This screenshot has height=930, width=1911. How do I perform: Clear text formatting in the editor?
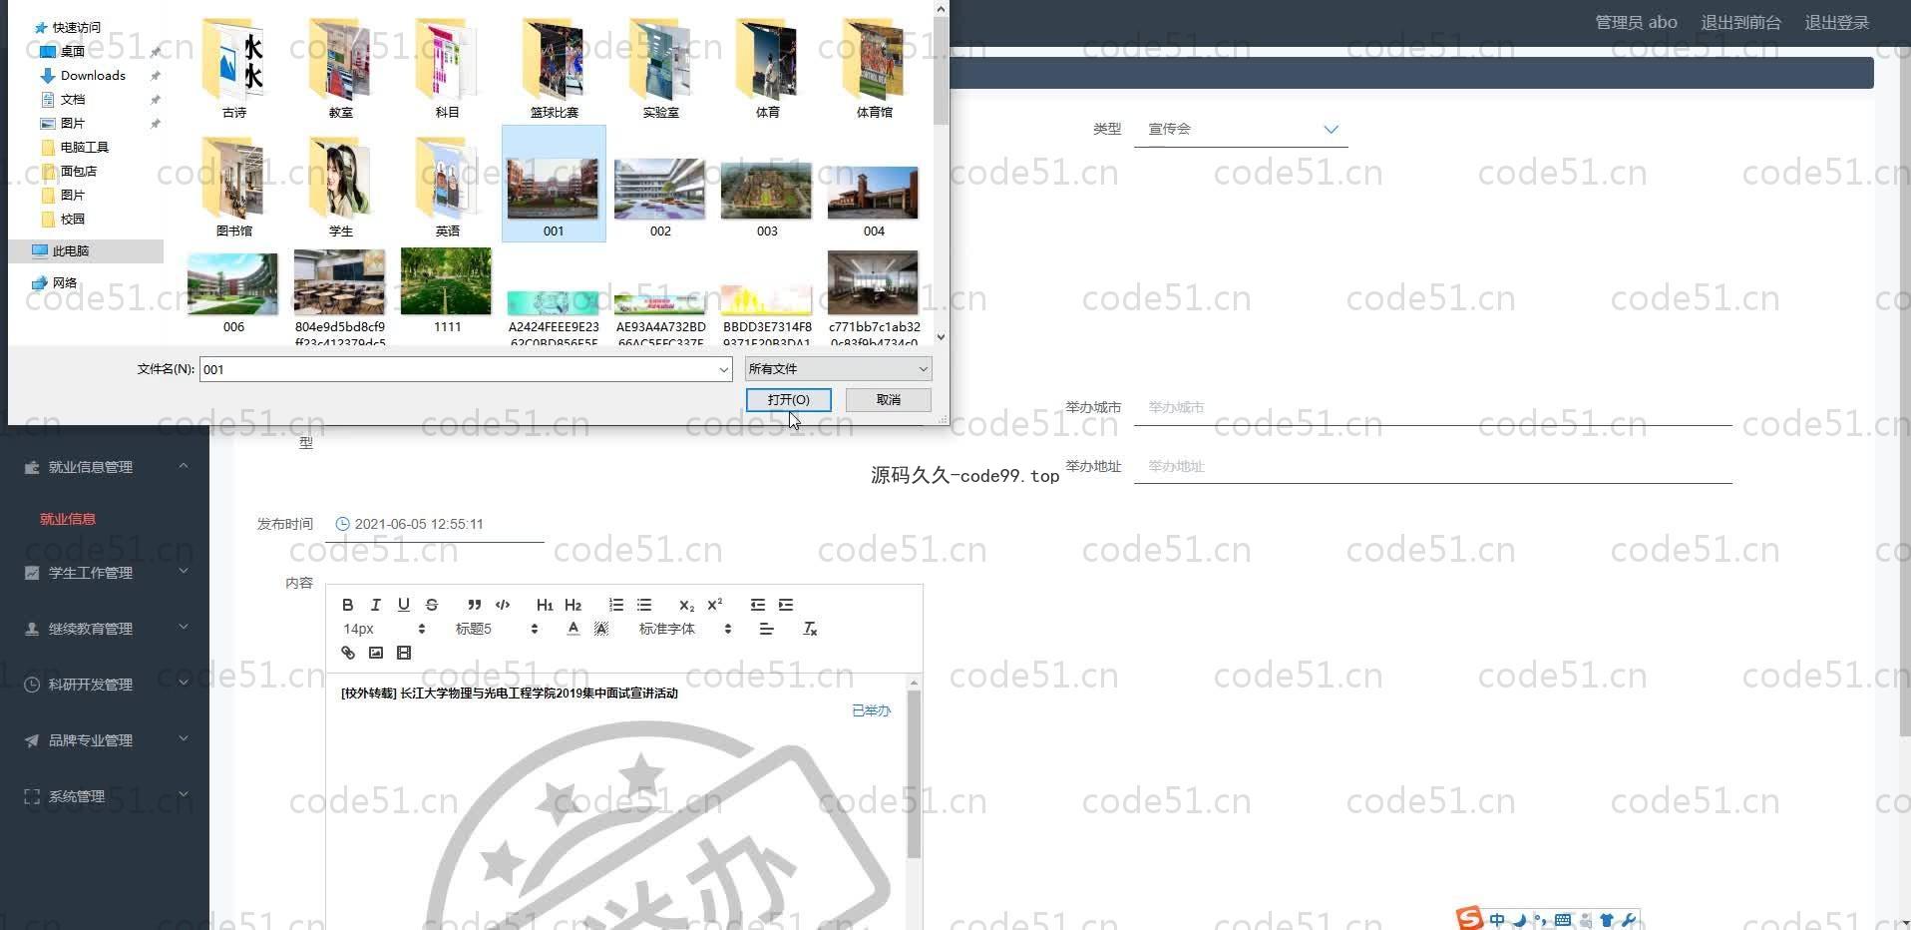[x=810, y=629]
